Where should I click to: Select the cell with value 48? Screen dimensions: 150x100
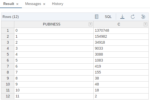click(x=121, y=84)
